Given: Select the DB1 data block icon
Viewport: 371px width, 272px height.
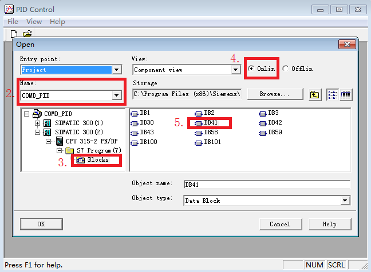Looking at the screenshot, I should pyautogui.click(x=134, y=114).
